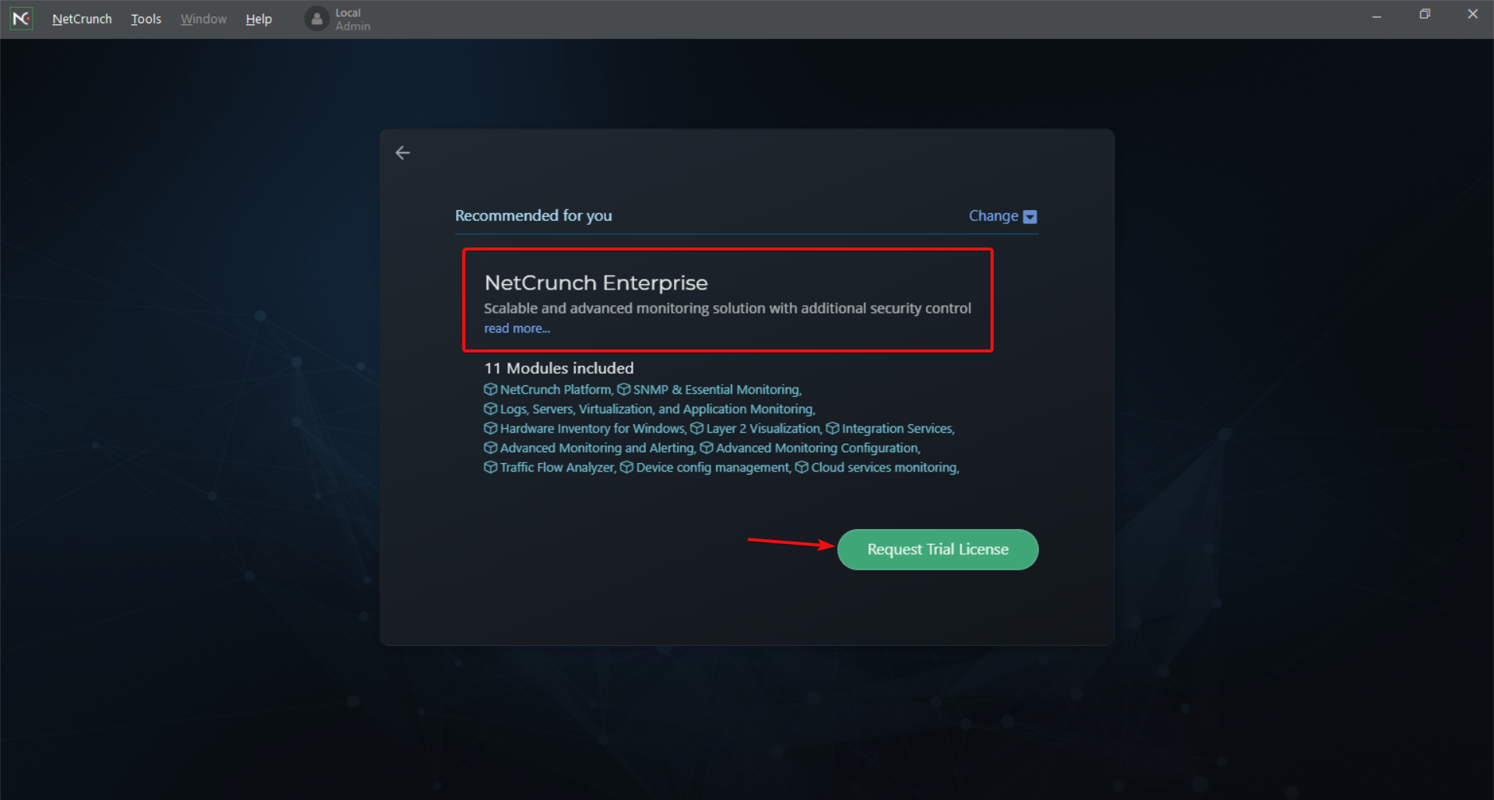Screen dimensions: 1494x800
Task: Click the Device config management icon
Action: click(626, 467)
